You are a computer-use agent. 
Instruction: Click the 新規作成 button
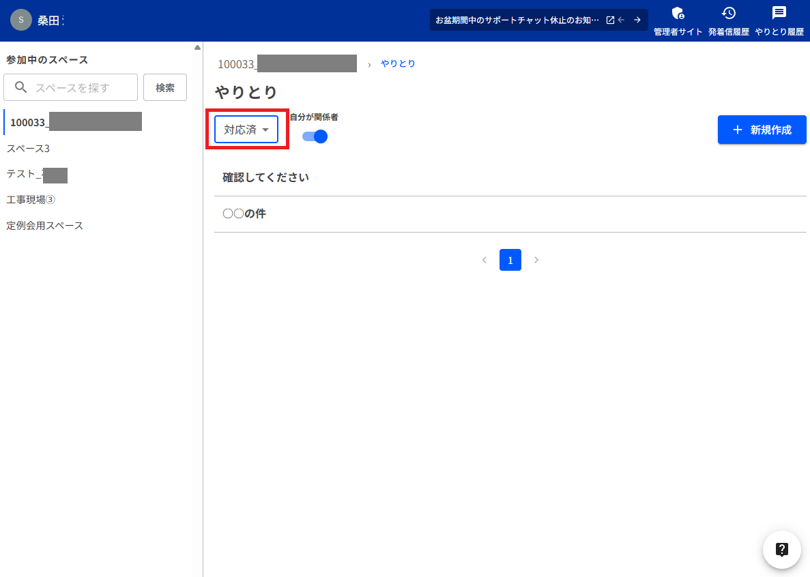(762, 129)
